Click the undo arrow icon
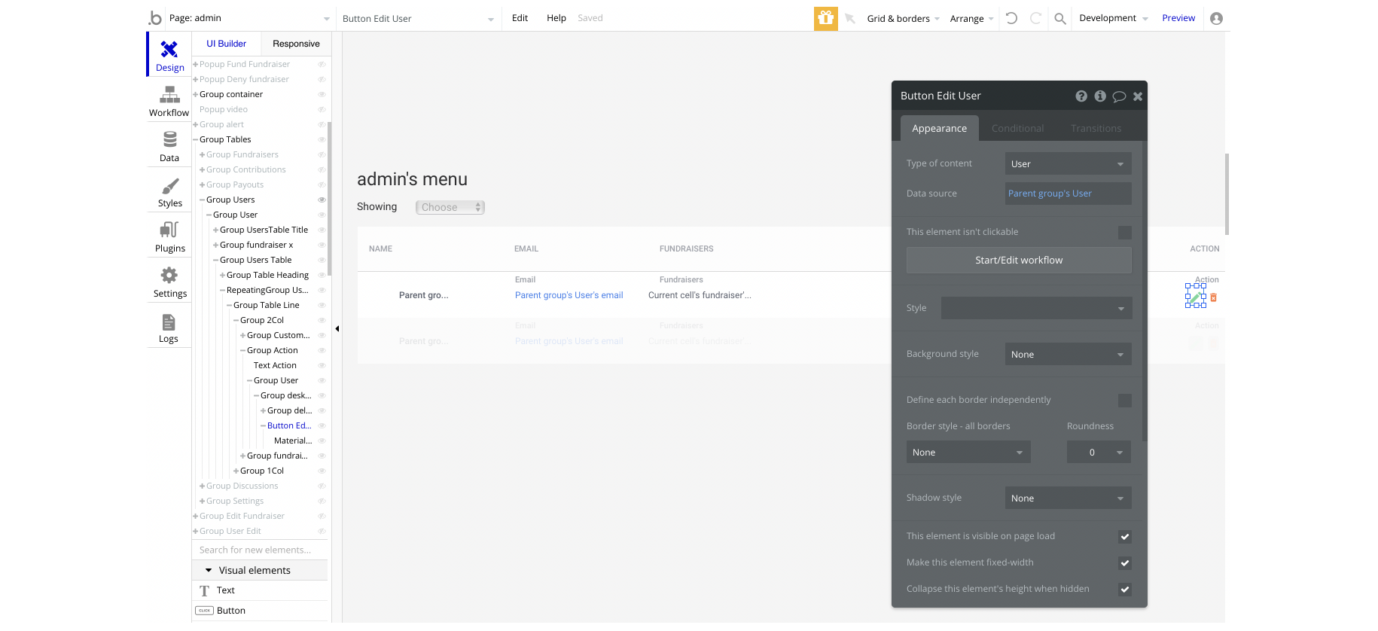The width and height of the screenshot is (1378, 631). 1011,18
